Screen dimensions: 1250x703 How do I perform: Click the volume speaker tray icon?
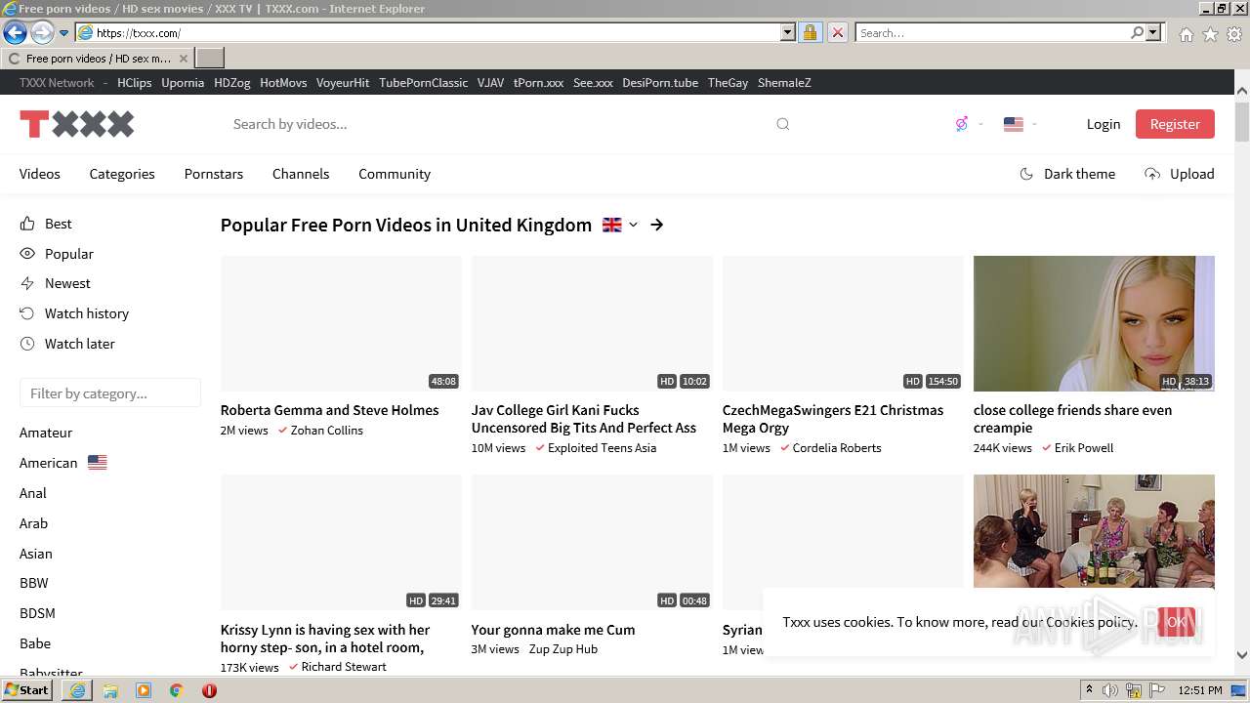point(1110,690)
